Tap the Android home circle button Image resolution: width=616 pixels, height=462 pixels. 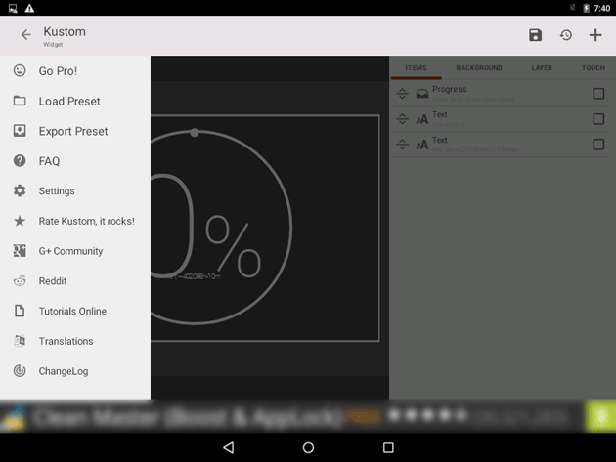308,447
